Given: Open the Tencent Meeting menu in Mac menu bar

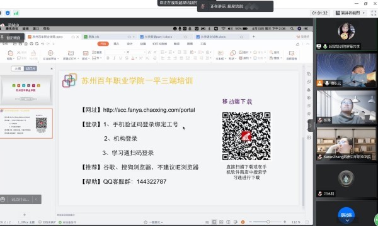Looking at the screenshot, I should pyautogui.click(x=11, y=29).
